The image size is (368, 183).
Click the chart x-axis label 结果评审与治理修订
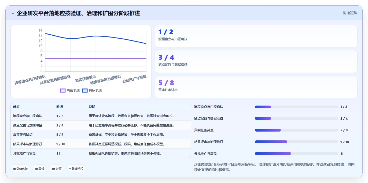click(106, 80)
